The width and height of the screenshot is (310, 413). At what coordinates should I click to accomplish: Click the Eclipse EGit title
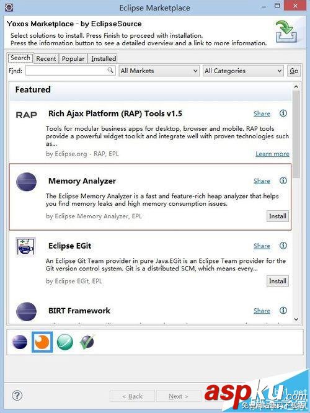click(70, 246)
